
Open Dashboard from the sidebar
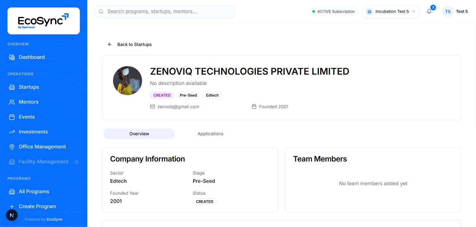(x=44, y=57)
